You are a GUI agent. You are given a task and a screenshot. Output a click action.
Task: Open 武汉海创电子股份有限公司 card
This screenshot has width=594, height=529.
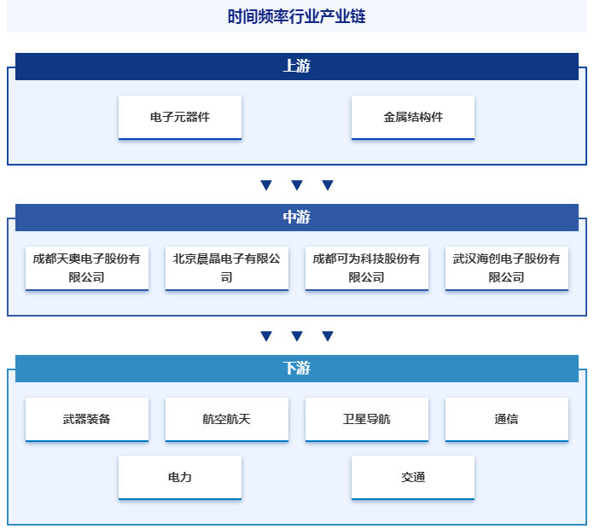507,269
